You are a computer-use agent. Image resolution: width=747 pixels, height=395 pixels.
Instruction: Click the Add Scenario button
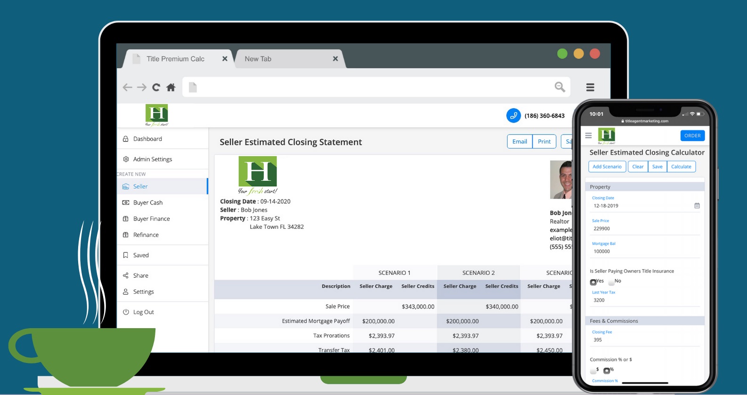click(x=607, y=167)
